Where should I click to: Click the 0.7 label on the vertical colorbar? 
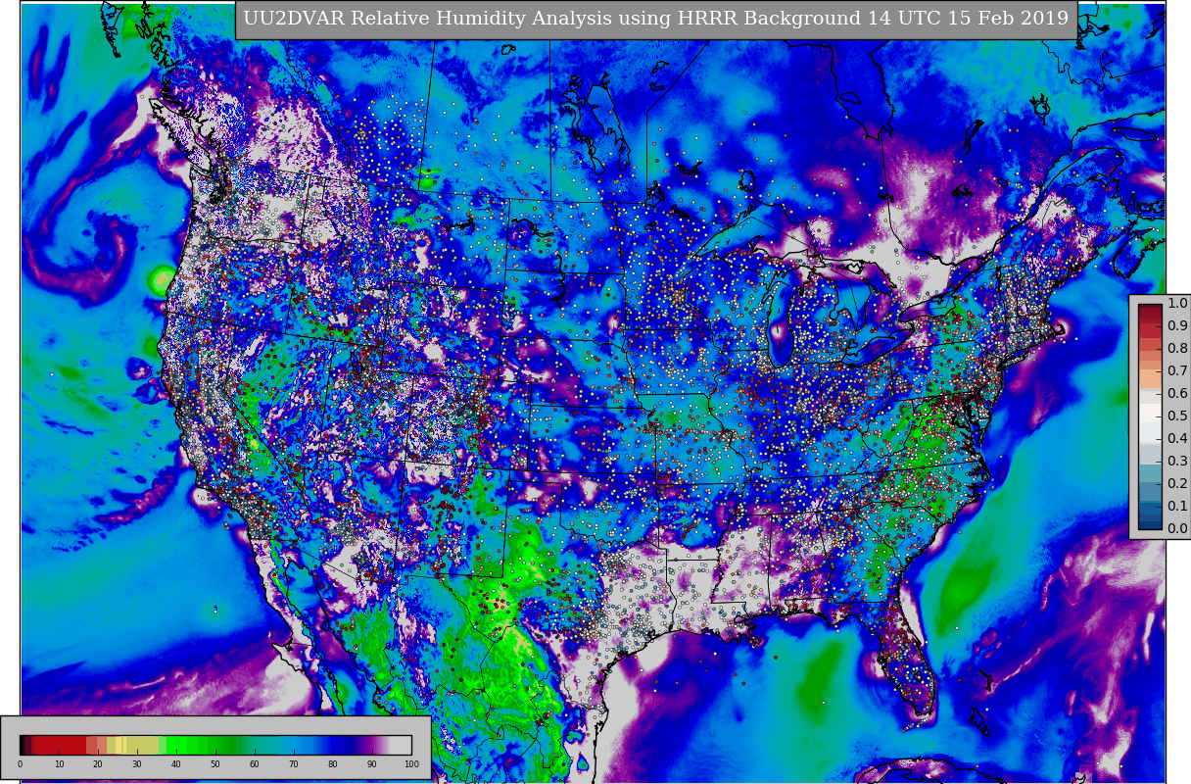tap(1177, 370)
